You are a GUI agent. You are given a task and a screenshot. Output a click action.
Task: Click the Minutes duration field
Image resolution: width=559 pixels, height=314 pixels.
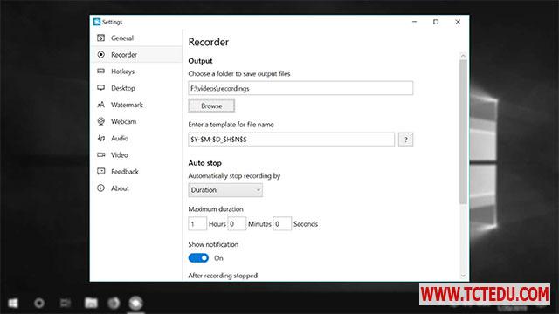[237, 224]
